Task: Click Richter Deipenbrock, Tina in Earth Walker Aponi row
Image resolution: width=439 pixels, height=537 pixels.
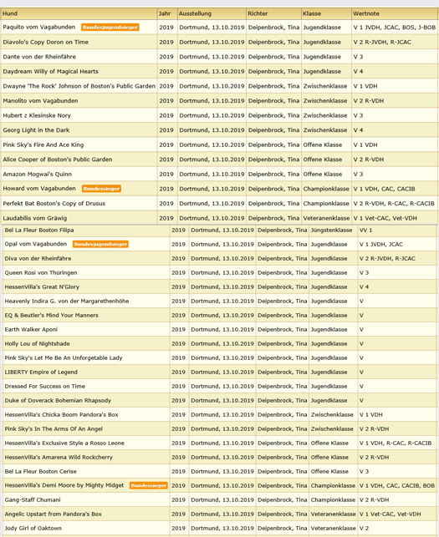Action: [283, 329]
